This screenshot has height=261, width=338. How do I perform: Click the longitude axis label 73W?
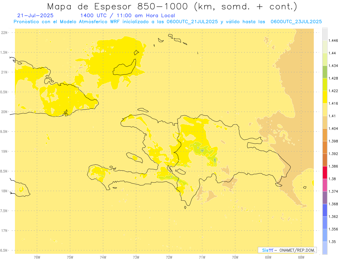[x=136, y=257]
